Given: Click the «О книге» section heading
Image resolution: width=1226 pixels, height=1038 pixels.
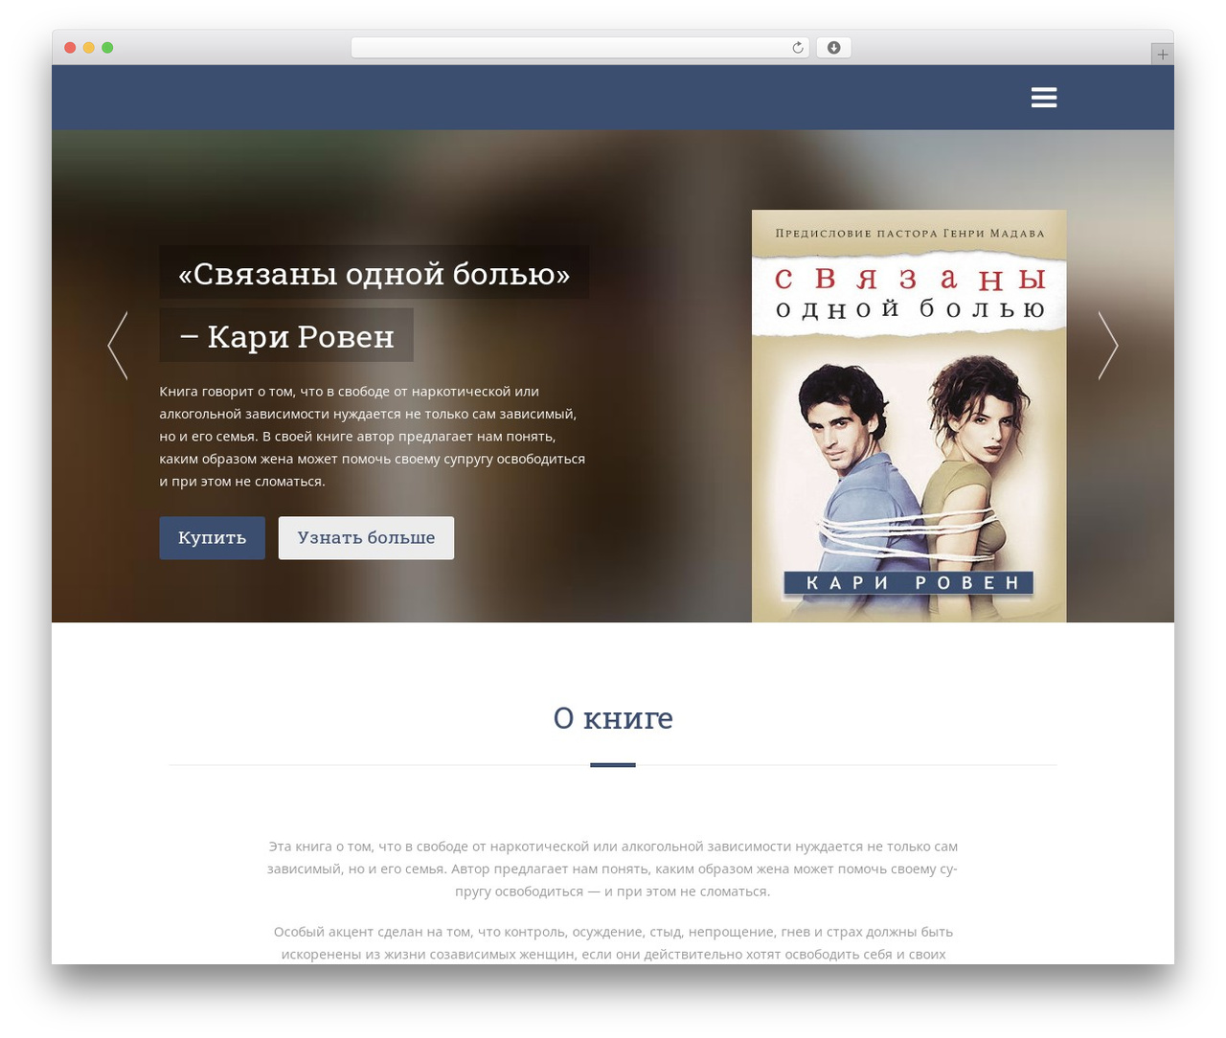Looking at the screenshot, I should 613,717.
